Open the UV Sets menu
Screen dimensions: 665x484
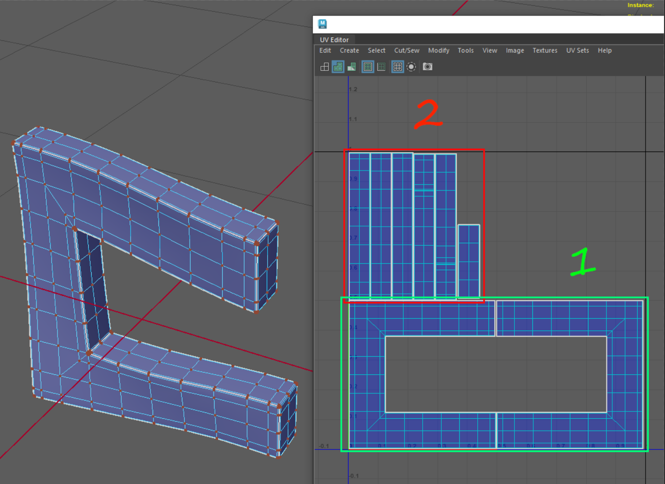(577, 51)
